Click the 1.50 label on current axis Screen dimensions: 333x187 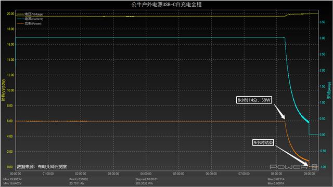pos(323,87)
